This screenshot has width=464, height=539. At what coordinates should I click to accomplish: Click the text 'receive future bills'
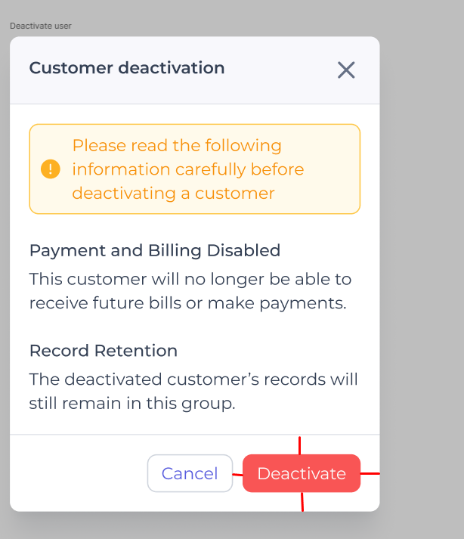104,303
